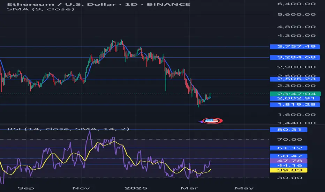Click the Sep label on time axis
Screen dimensions: 325x192
26,188
